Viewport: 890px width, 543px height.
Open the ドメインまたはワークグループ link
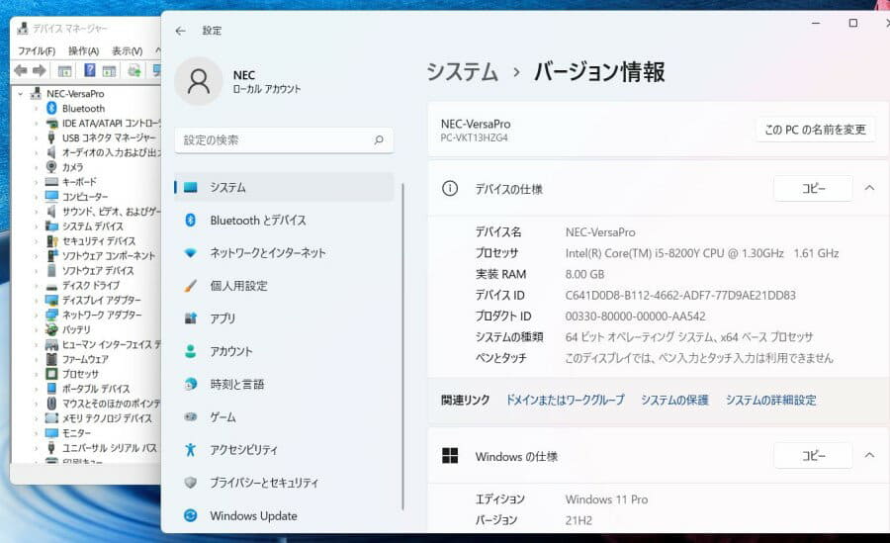(565, 400)
